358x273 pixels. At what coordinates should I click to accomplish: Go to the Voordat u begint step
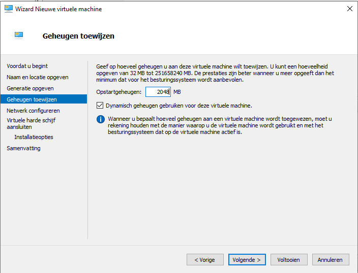pyautogui.click(x=27, y=66)
